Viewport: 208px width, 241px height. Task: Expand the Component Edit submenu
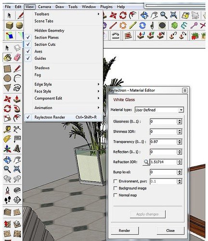click(x=64, y=98)
